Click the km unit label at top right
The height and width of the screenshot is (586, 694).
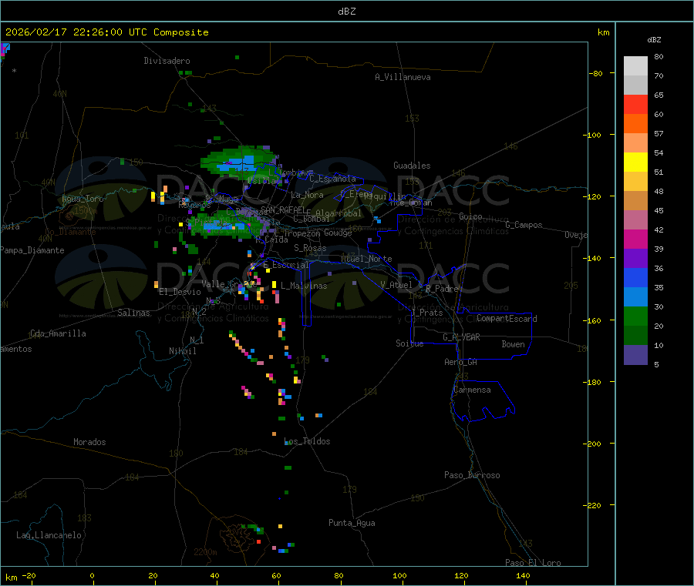point(603,32)
